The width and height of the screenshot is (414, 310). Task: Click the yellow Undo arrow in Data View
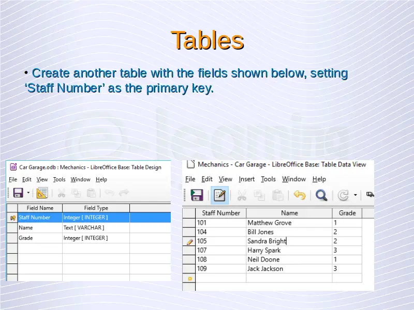[300, 195]
